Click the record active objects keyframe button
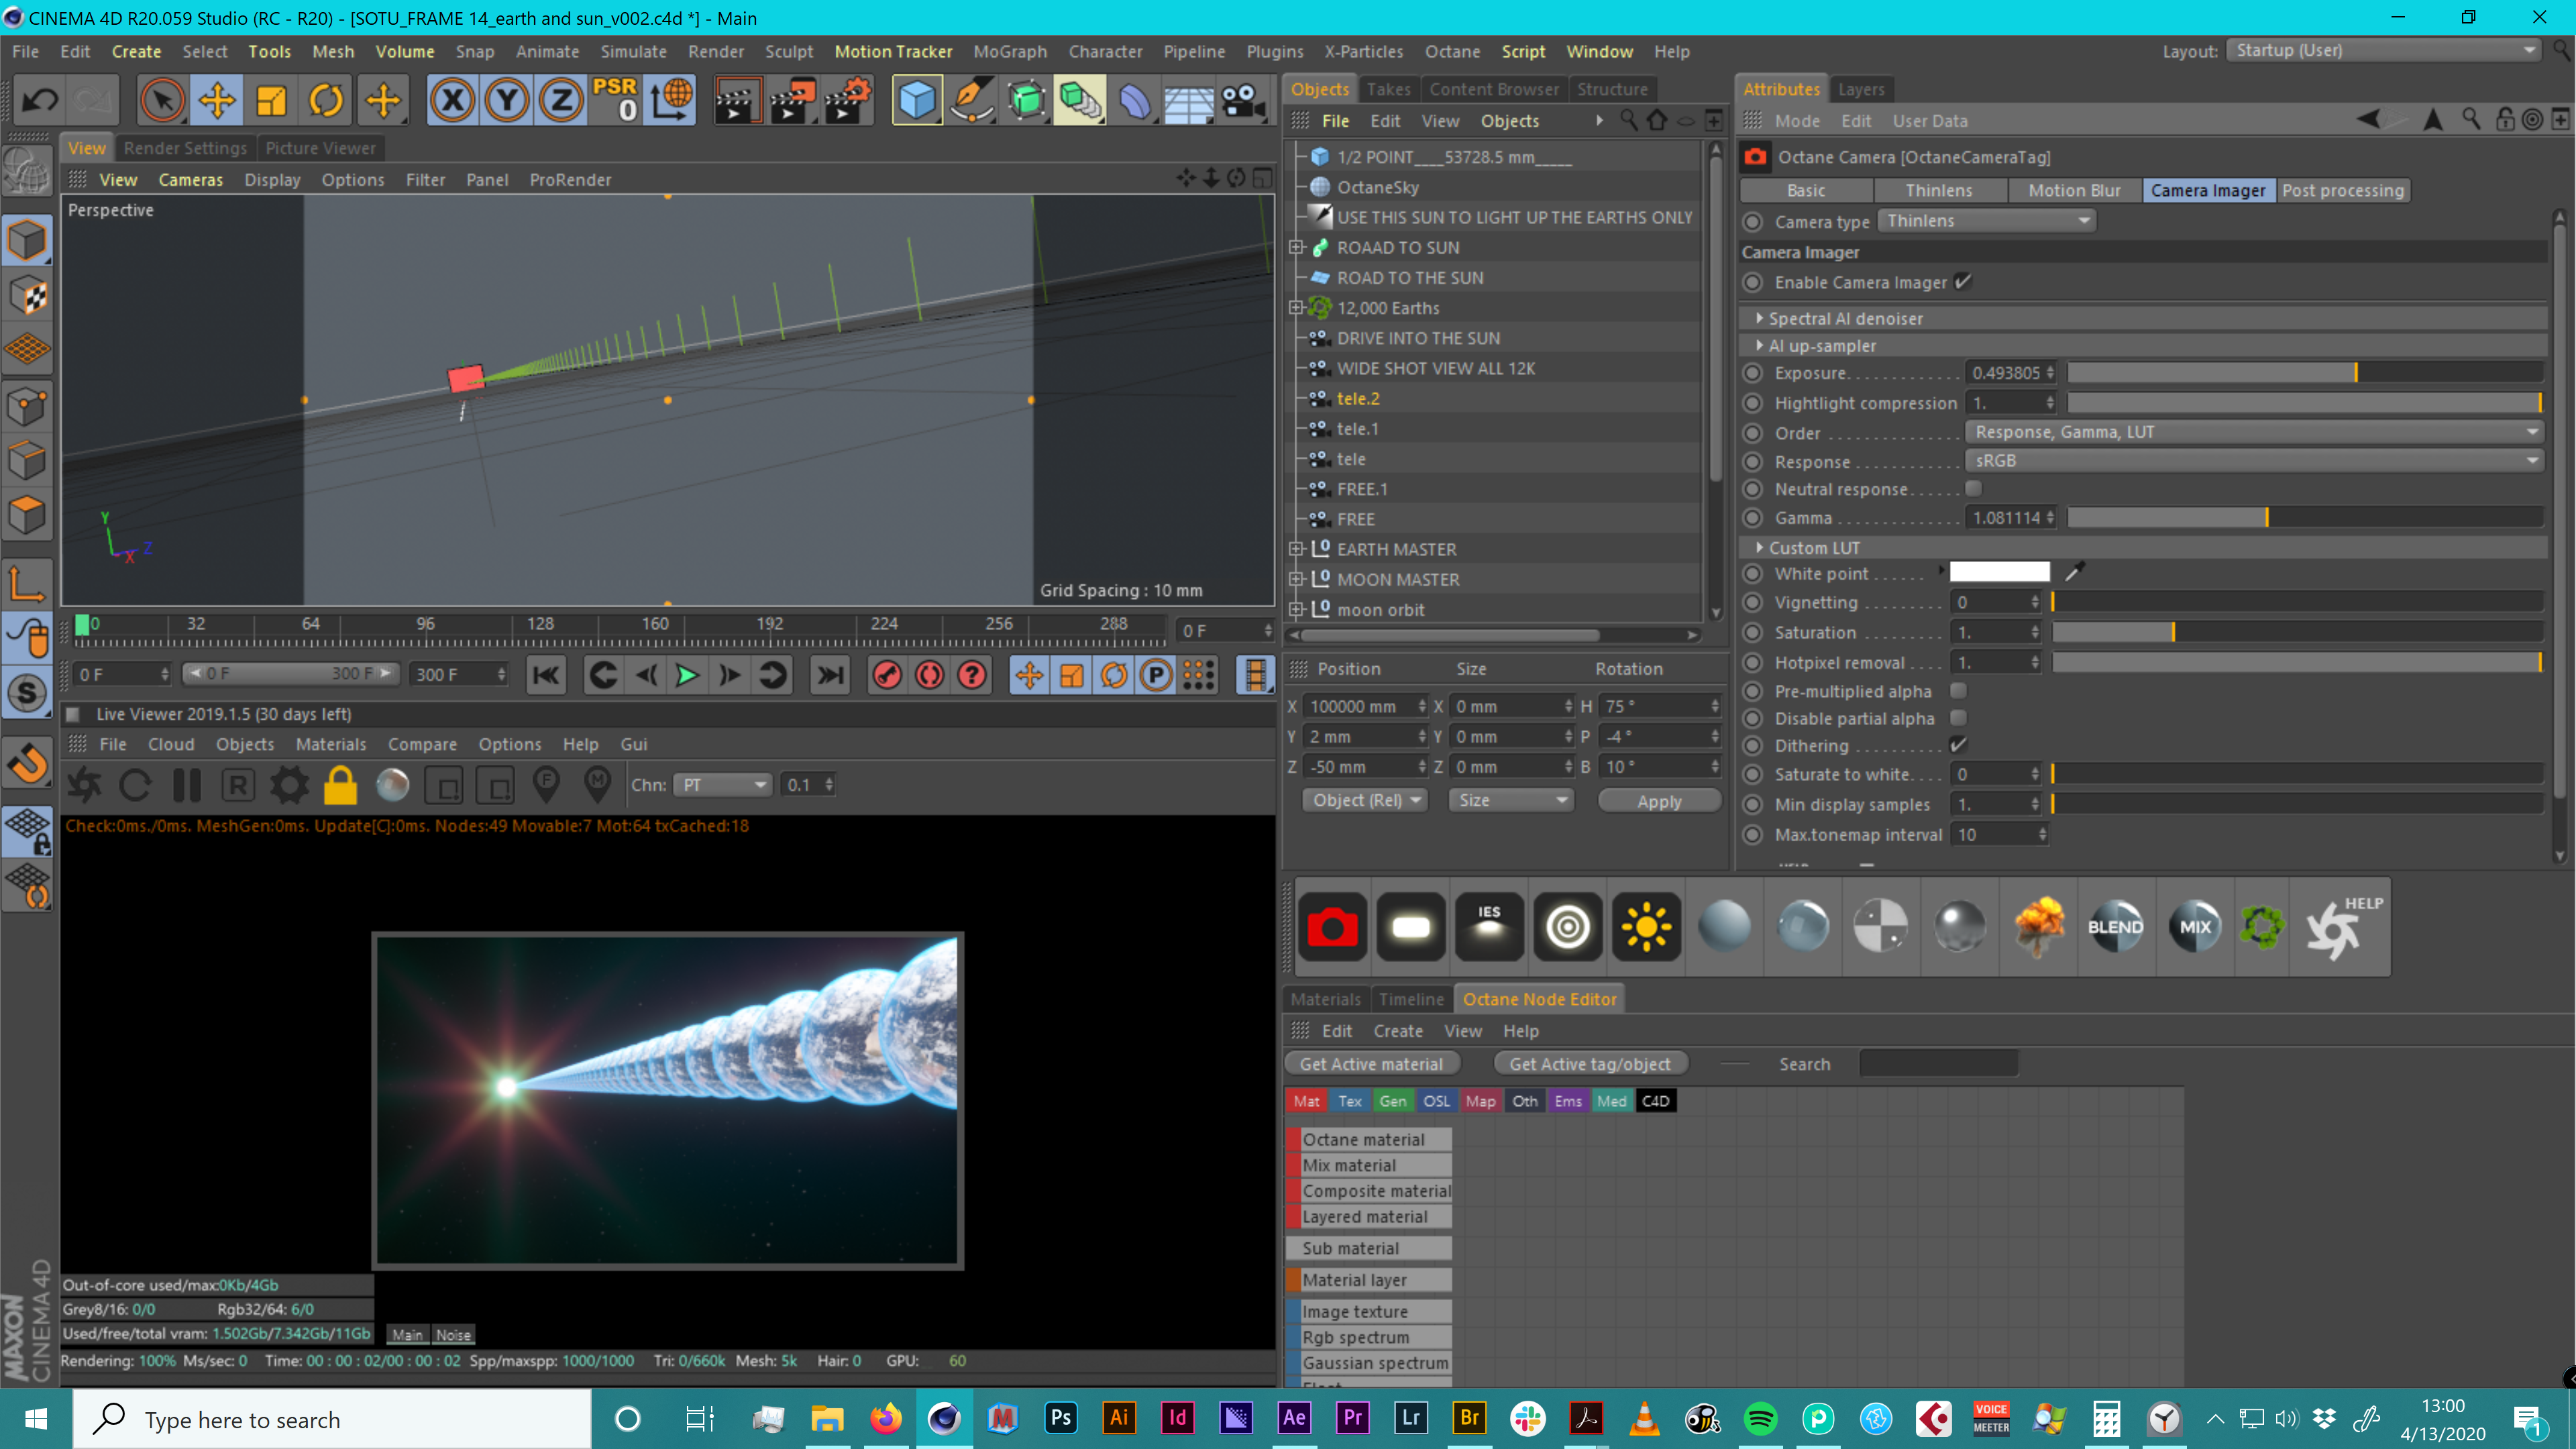The width and height of the screenshot is (2576, 1449). pos(886,676)
